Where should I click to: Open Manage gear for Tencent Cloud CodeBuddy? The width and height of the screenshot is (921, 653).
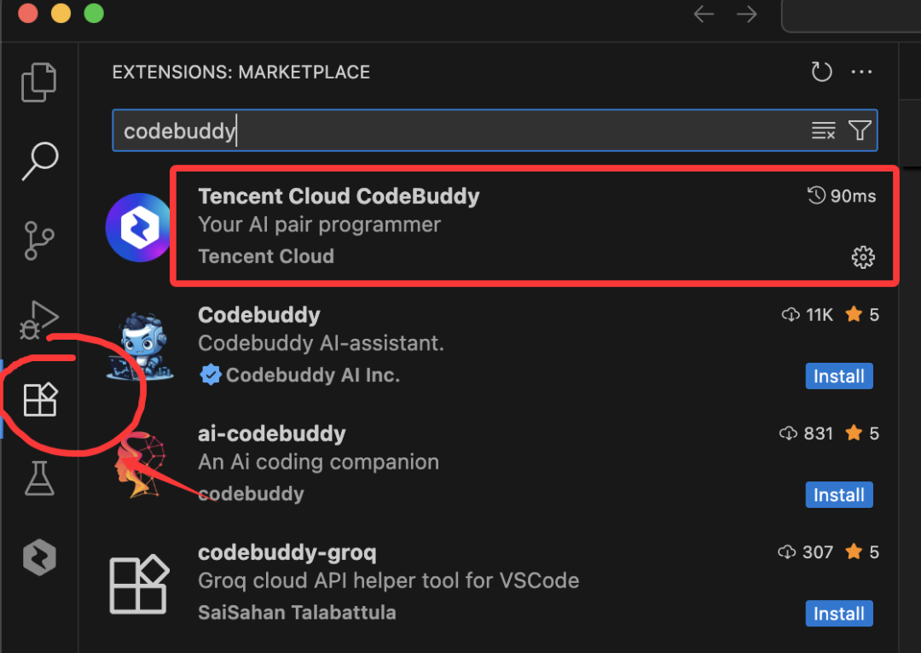pos(863,257)
